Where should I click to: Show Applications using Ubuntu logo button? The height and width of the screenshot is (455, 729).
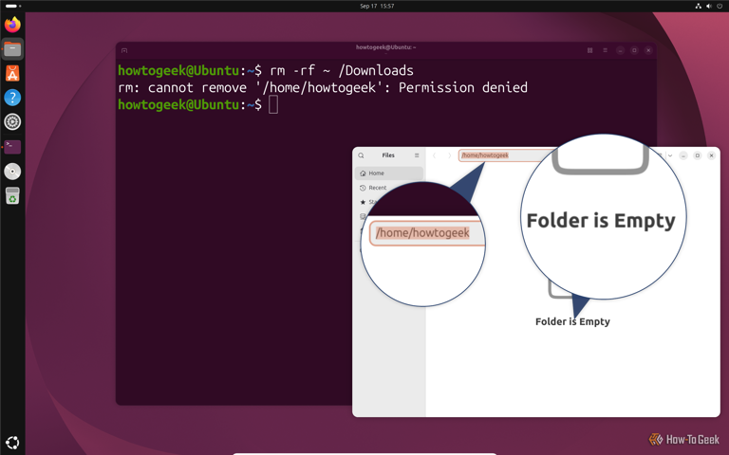tap(12, 443)
